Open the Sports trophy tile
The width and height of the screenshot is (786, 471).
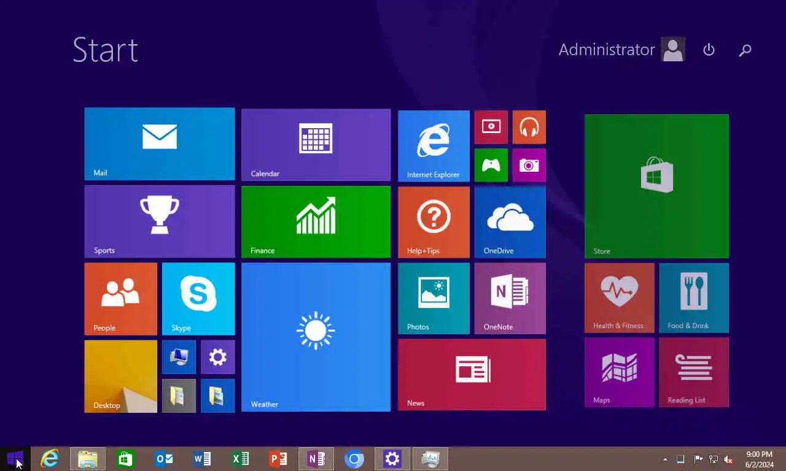[x=160, y=221]
